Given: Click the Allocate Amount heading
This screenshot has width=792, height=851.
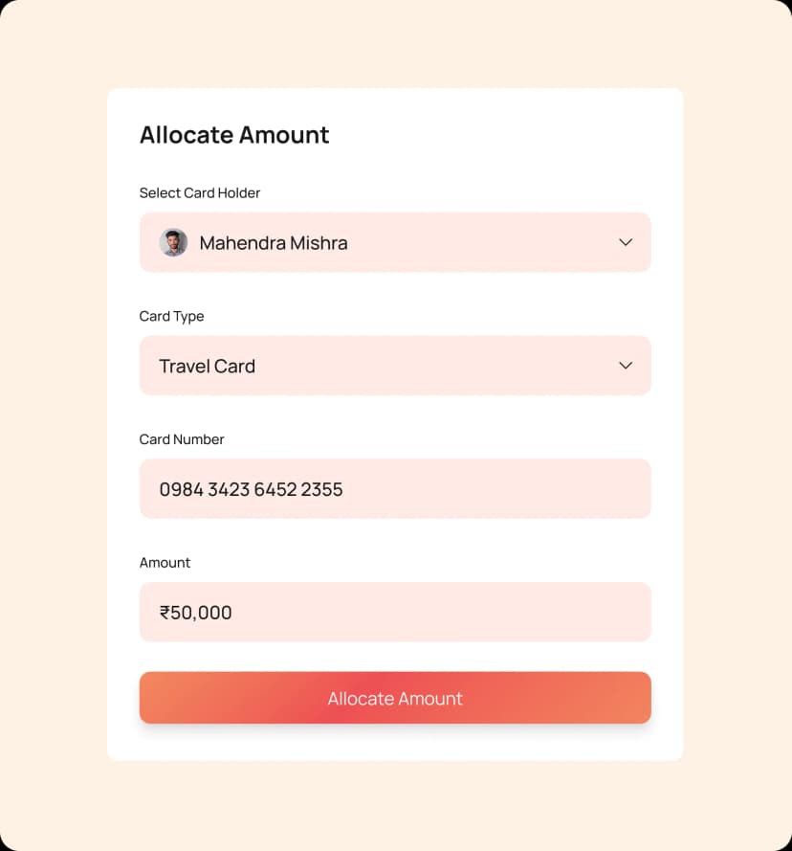Looking at the screenshot, I should tap(234, 135).
